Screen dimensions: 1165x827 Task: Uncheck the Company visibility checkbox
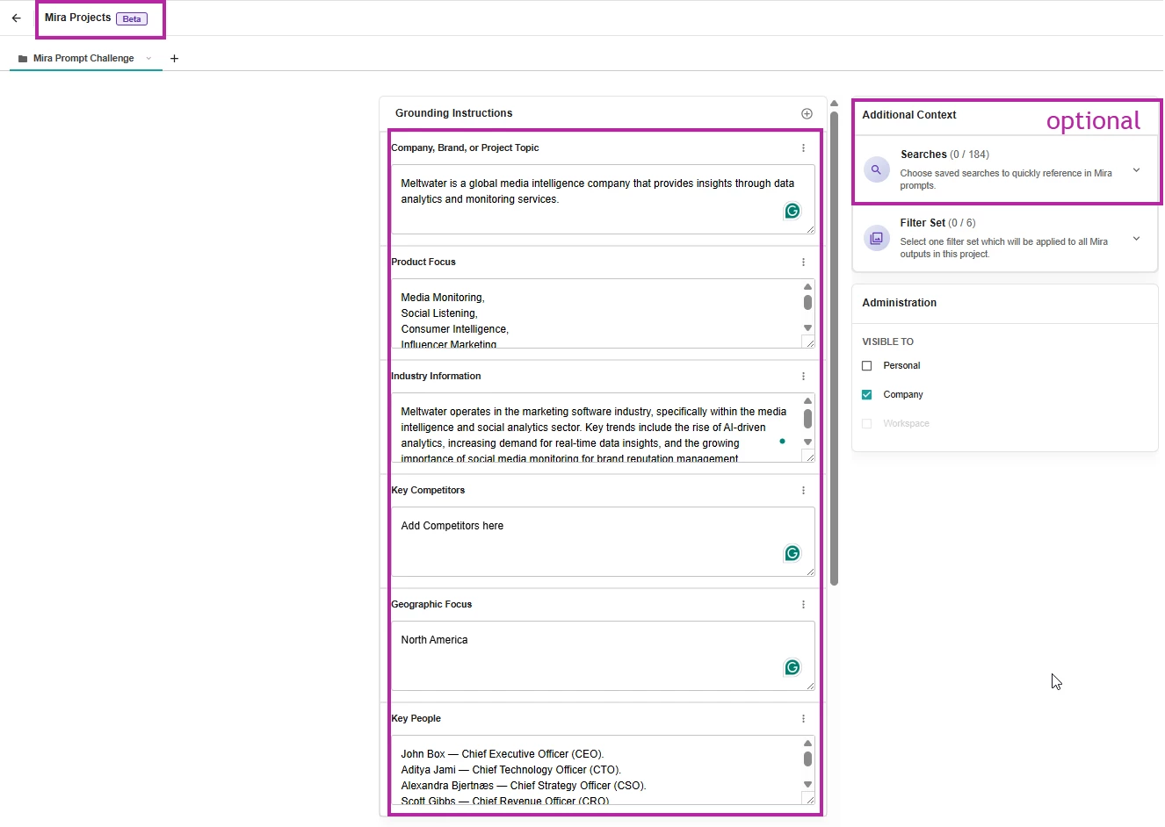click(x=867, y=395)
